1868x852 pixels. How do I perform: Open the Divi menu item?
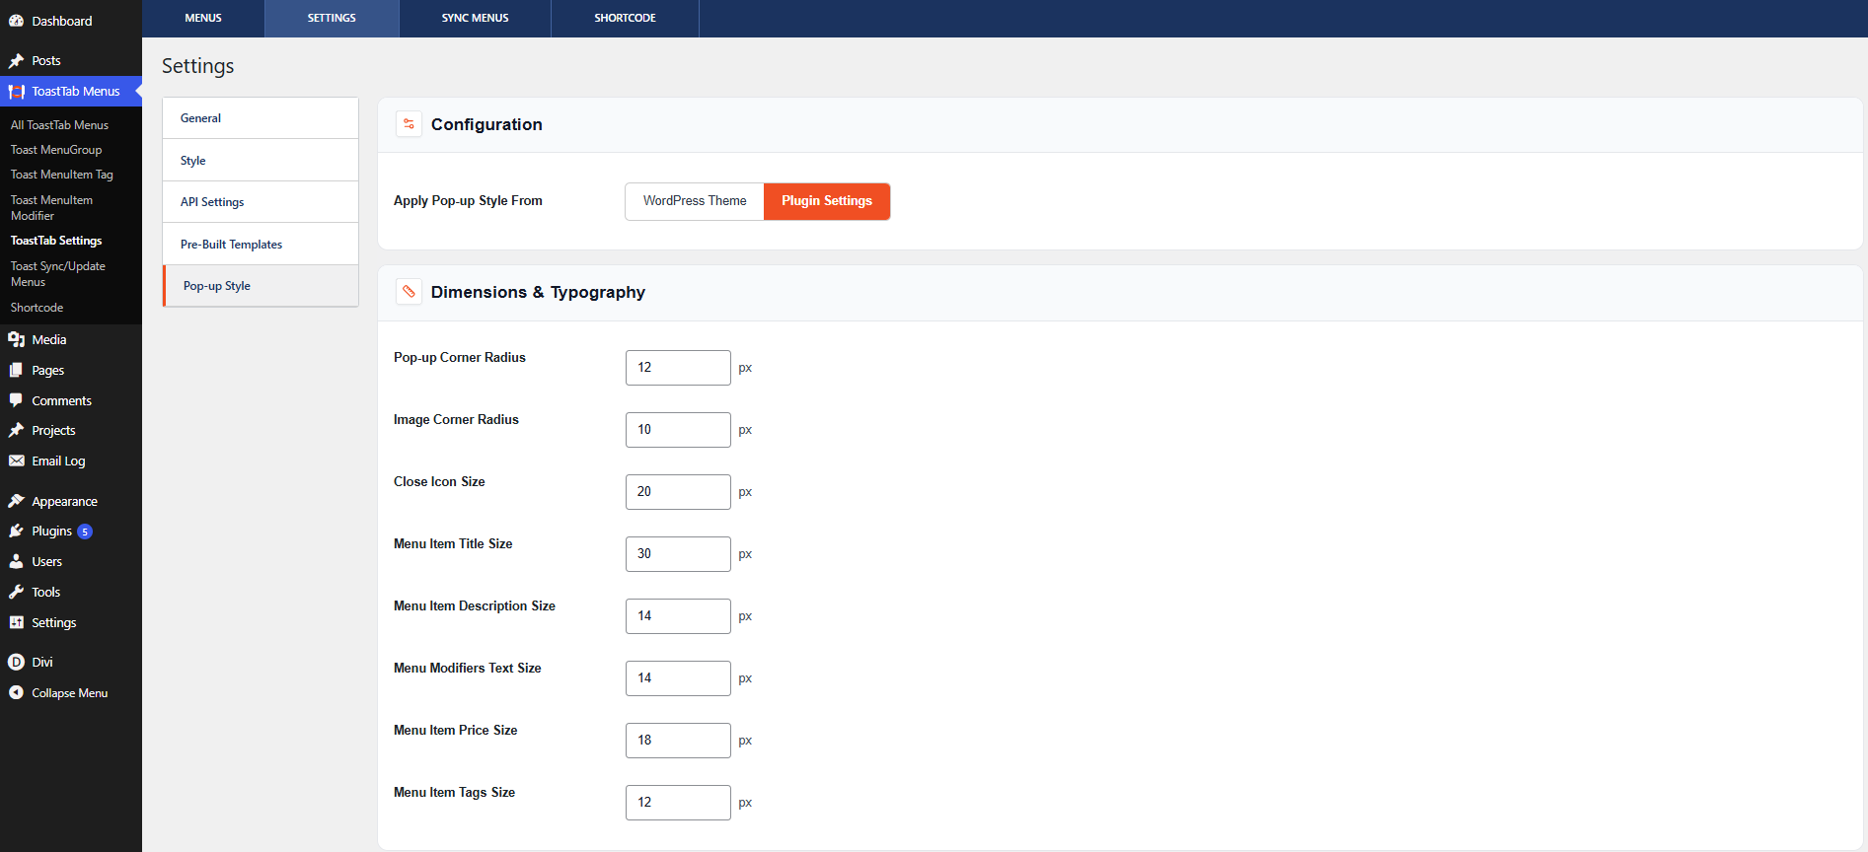[x=71, y=662]
